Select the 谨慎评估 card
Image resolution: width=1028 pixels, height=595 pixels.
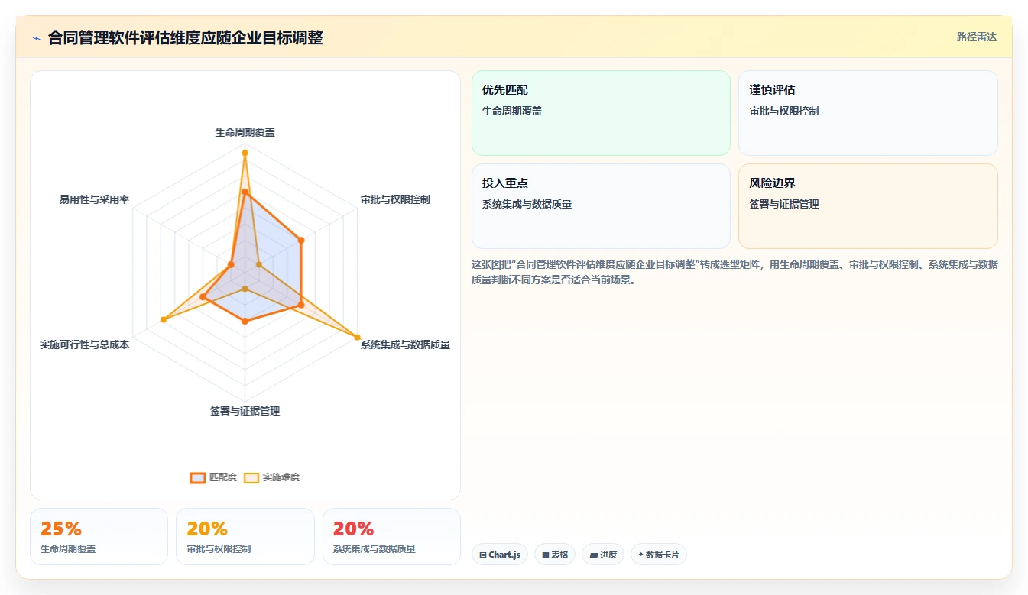click(867, 113)
